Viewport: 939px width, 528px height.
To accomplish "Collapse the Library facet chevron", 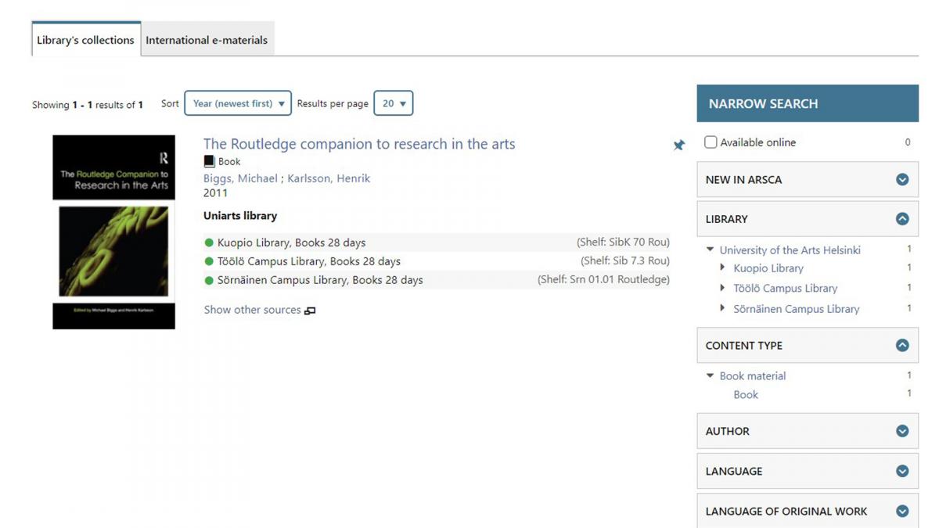I will pyautogui.click(x=902, y=219).
